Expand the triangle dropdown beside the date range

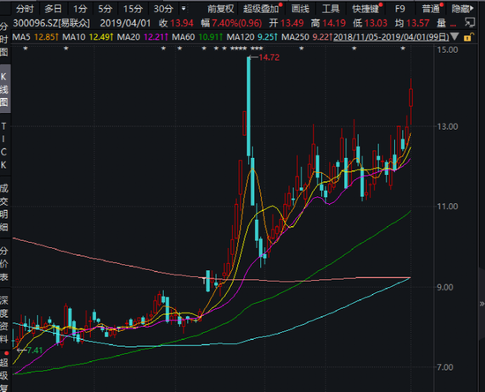pos(454,37)
